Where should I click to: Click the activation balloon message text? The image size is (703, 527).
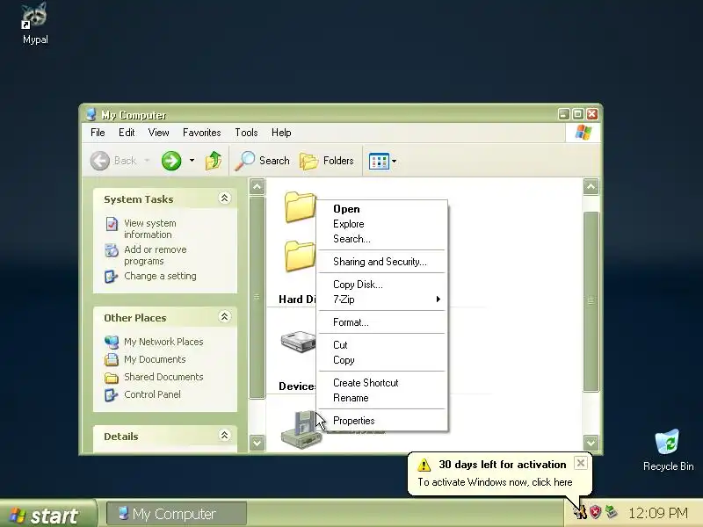(x=495, y=482)
